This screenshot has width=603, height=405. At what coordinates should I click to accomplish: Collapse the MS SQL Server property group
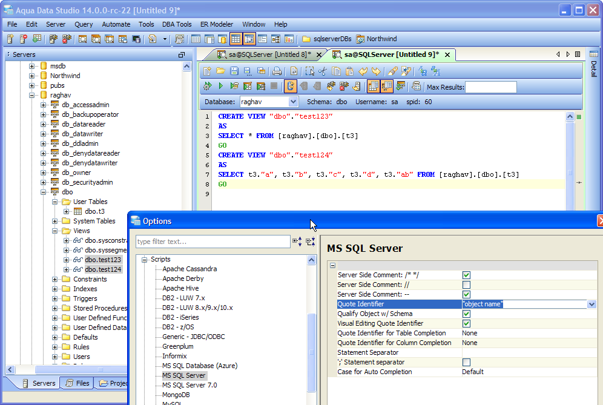coord(332,265)
